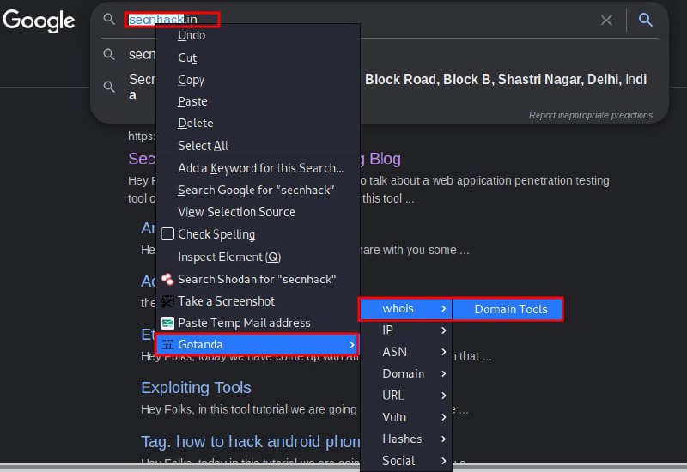Image resolution: width=687 pixels, height=472 pixels.
Task: Open the Gotanda menu entry
Action: click(257, 345)
